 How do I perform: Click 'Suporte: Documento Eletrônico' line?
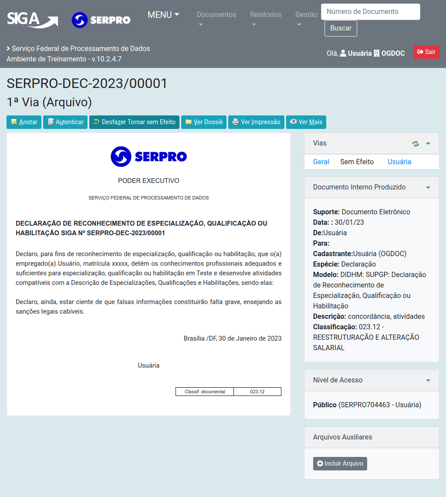[x=362, y=212]
